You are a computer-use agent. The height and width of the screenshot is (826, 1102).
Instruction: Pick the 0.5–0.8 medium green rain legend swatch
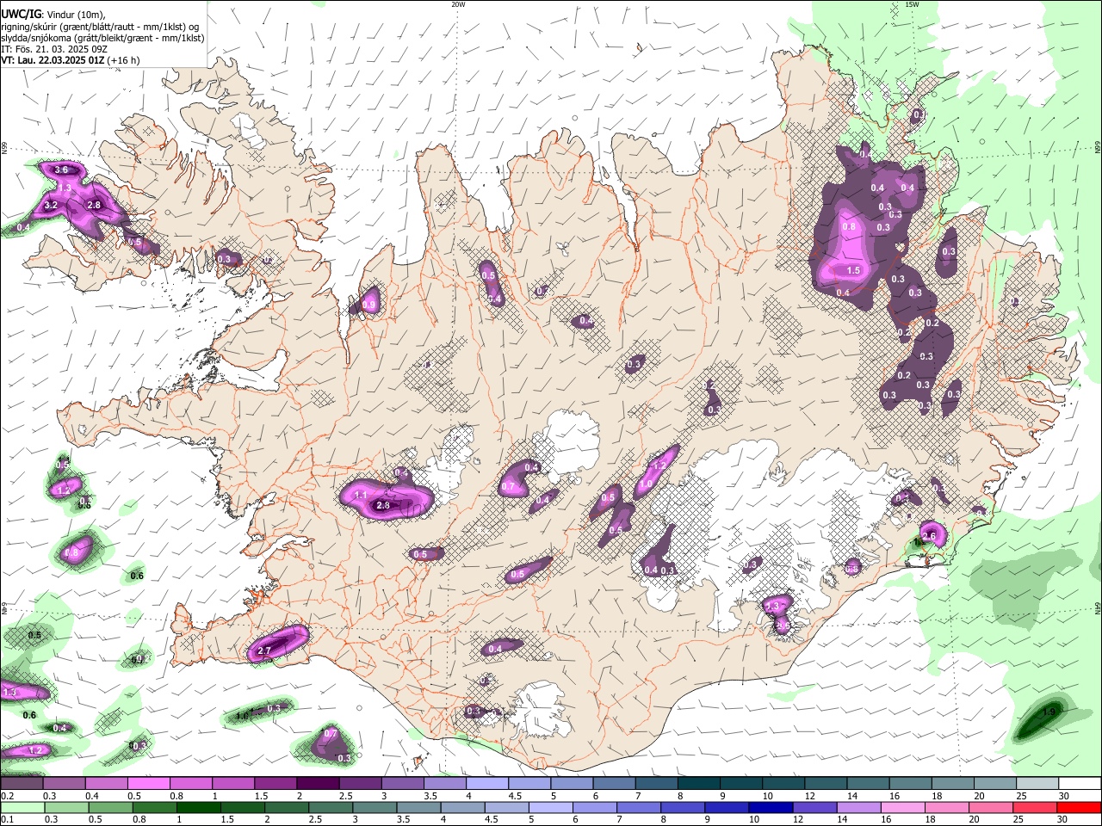[x=112, y=807]
